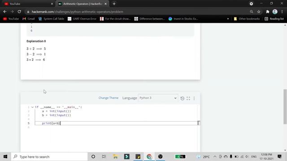Open the green arrow app on taskbar
Image resolution: width=287 pixels, height=161 pixels.
coord(126,157)
